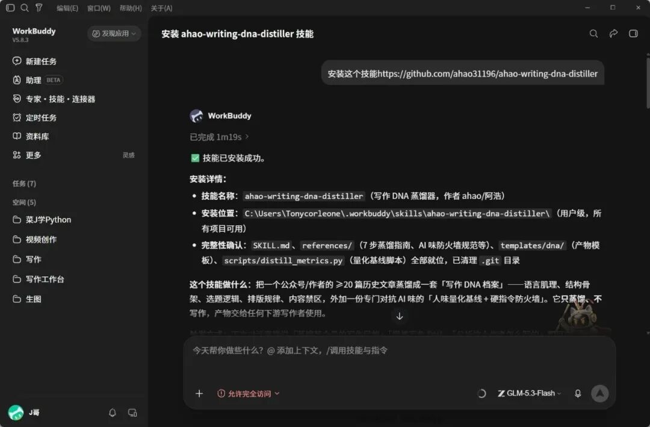Image resolution: width=650 pixels, height=427 pixels.
Task: Open the 关于(A) menu
Action: (161, 8)
